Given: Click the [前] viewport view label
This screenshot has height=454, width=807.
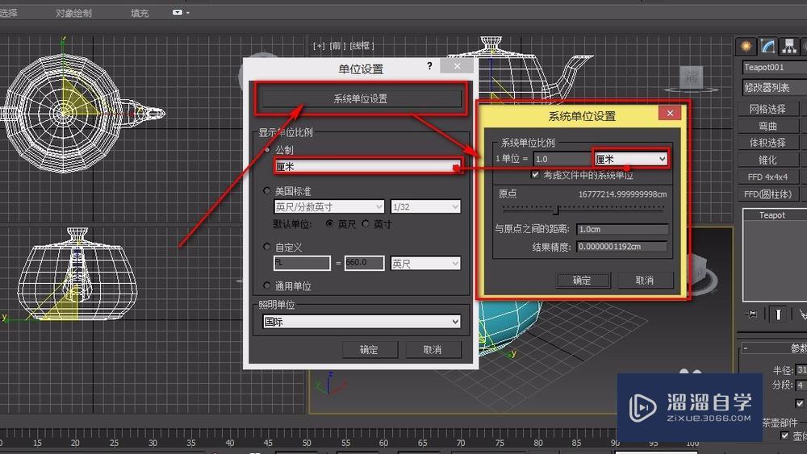Looking at the screenshot, I should coord(336,46).
